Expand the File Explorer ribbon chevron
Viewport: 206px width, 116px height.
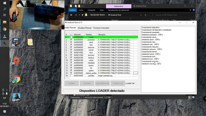190,10
